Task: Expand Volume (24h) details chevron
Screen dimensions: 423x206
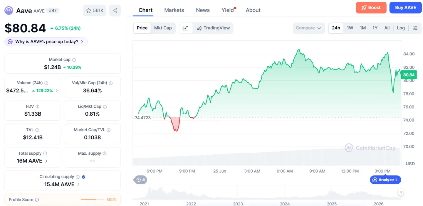Action: coord(57,91)
